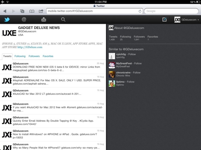Open GDeluxecom account dropdown menu
This screenshot has width=201, height=150.
pyautogui.click(x=187, y=20)
